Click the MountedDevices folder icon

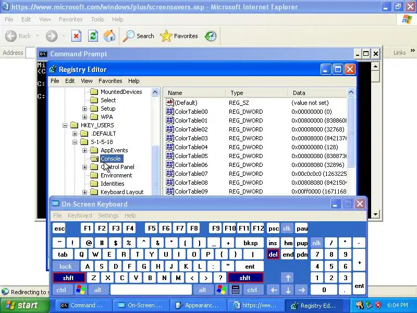(94, 92)
